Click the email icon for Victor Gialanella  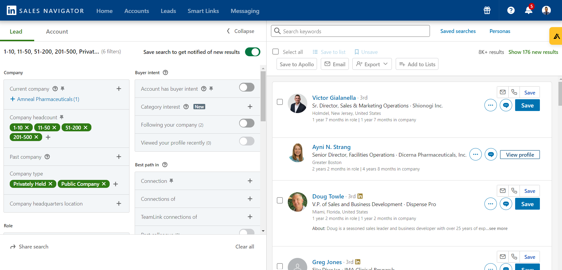point(503,92)
